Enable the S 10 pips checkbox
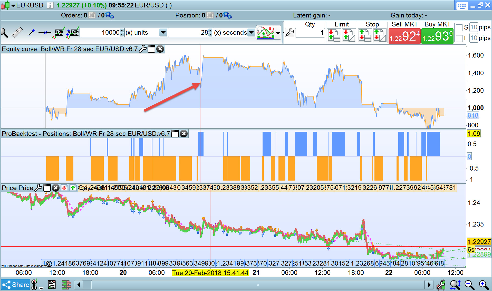 tap(459, 27)
